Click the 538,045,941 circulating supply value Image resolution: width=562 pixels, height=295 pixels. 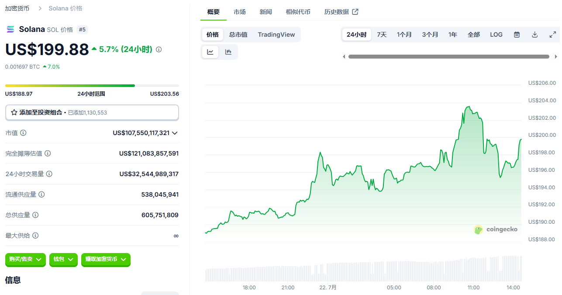coord(160,194)
